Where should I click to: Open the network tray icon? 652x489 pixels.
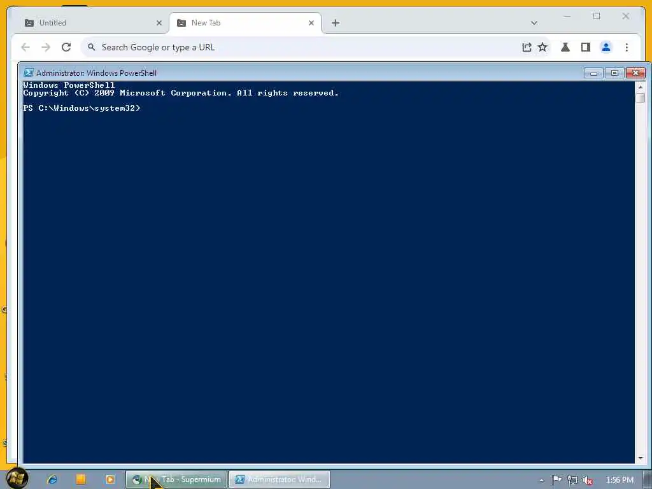tap(572, 480)
